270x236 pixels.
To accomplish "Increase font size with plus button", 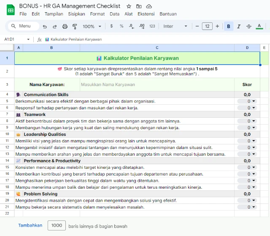I will [217, 26].
